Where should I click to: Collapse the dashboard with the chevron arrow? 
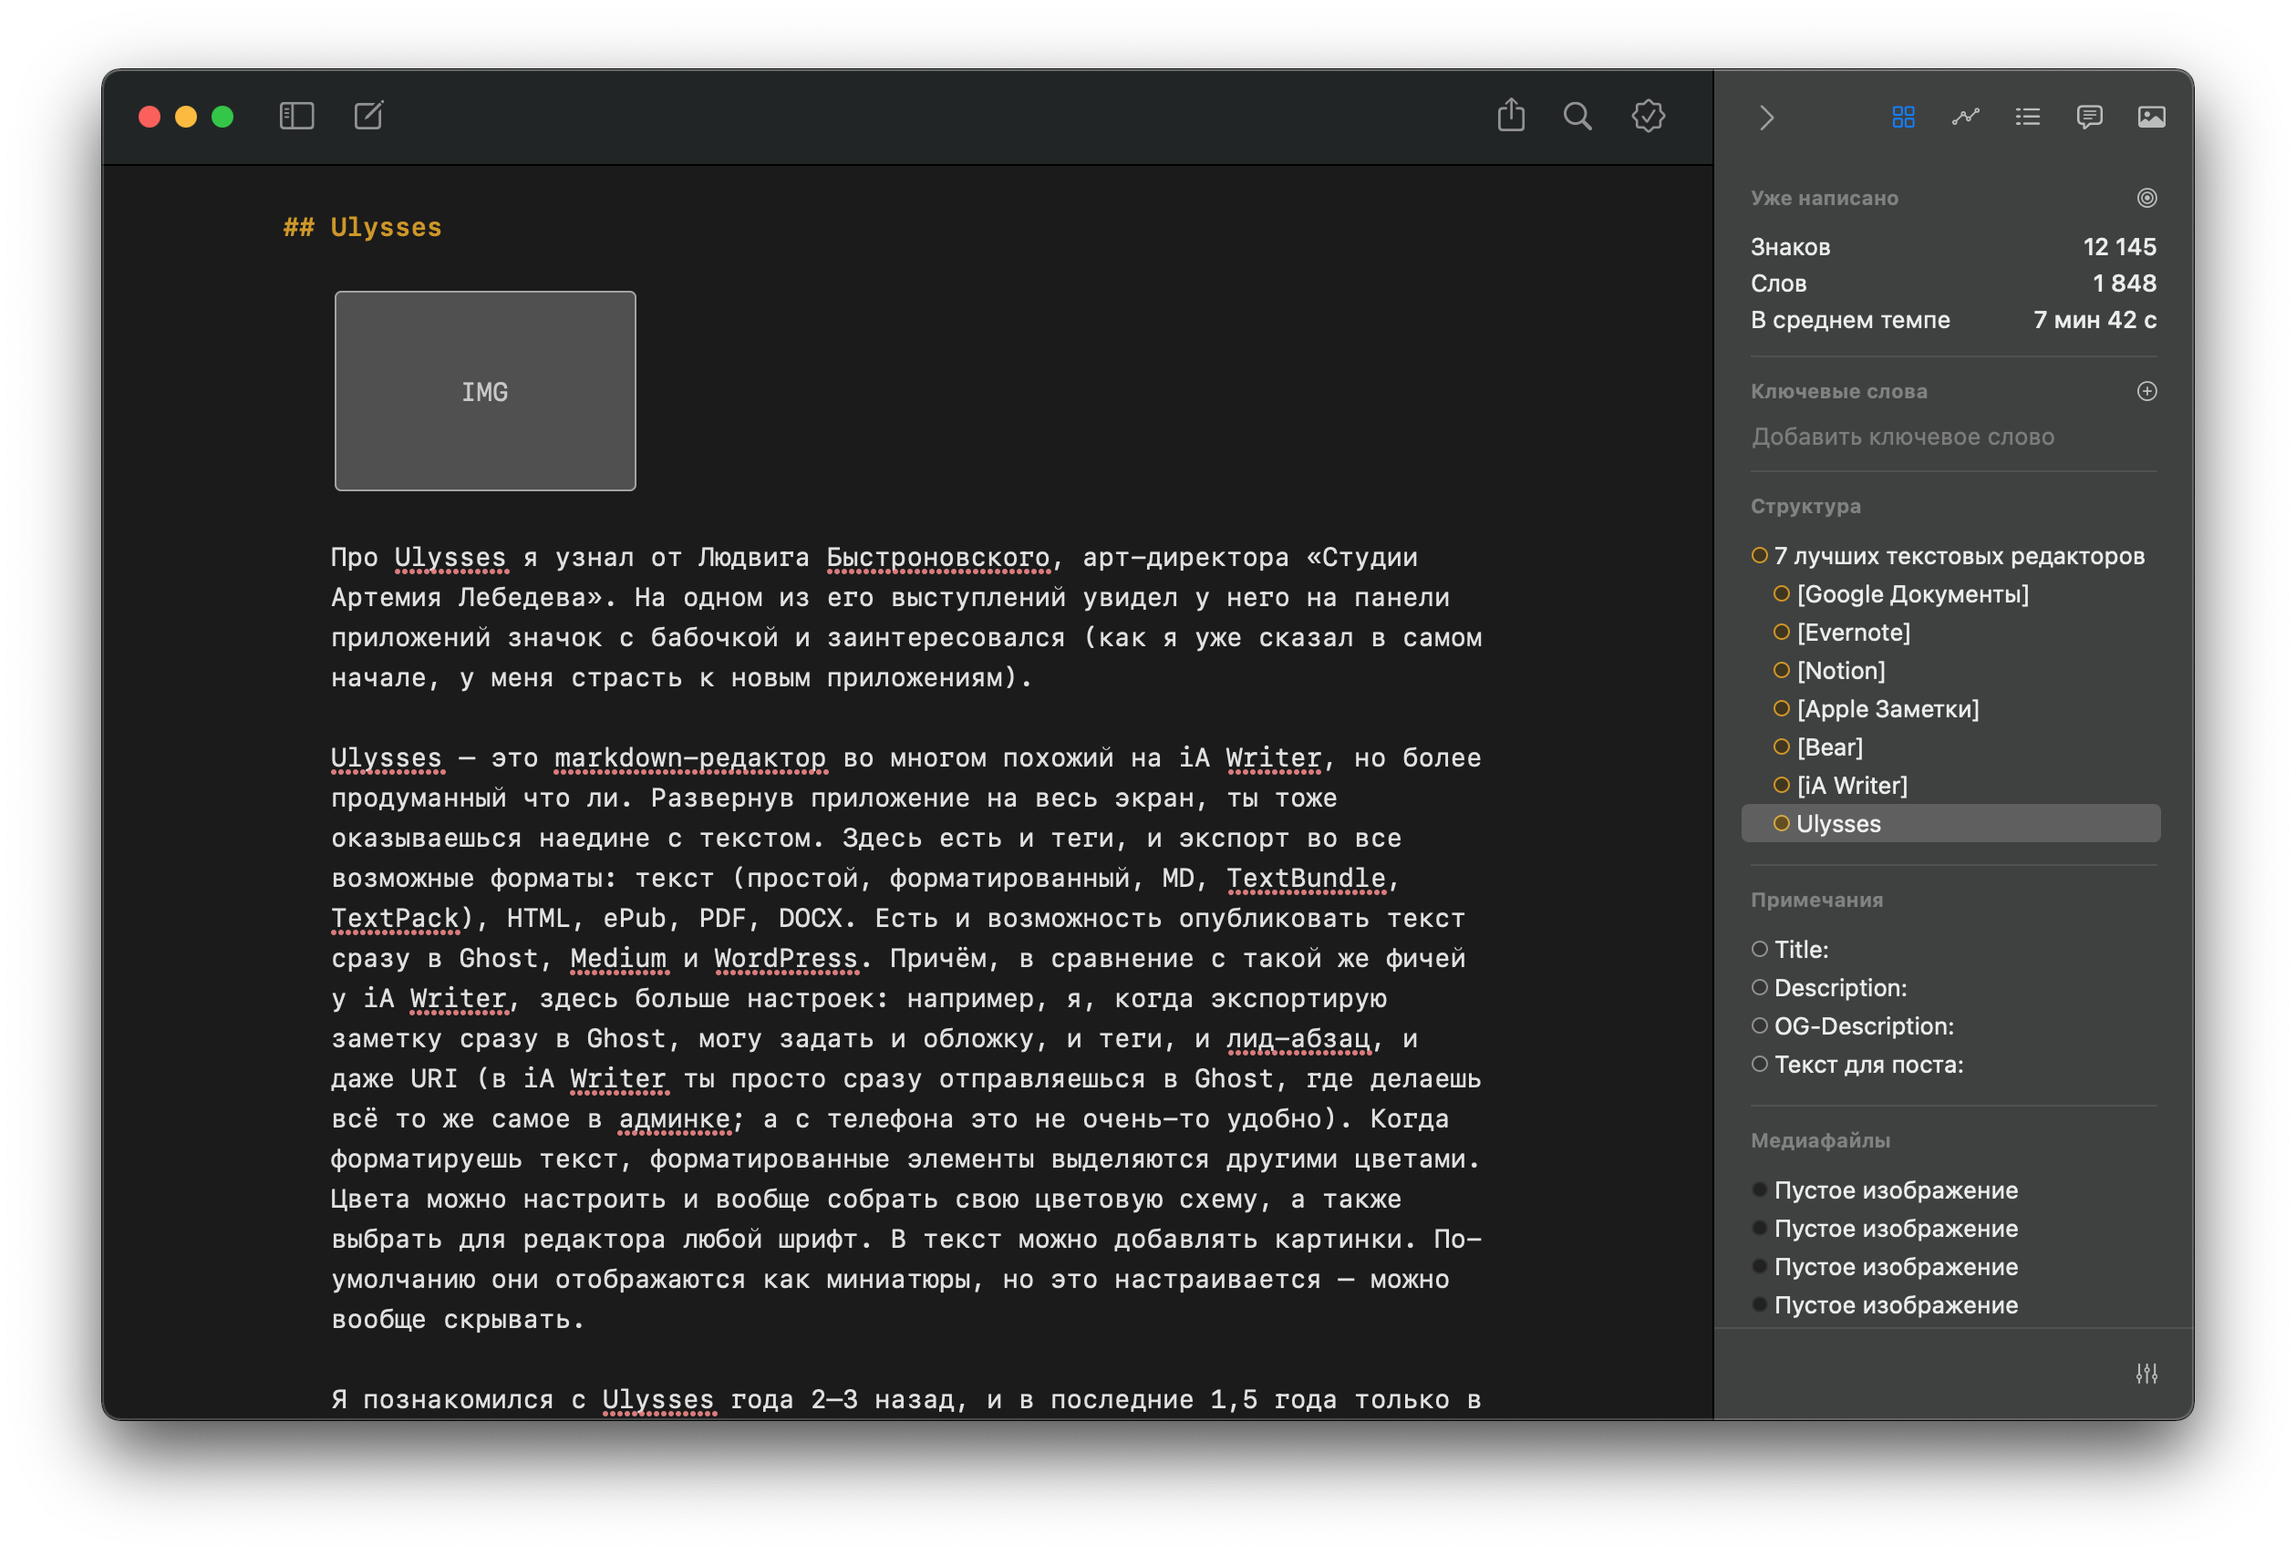coord(1766,118)
